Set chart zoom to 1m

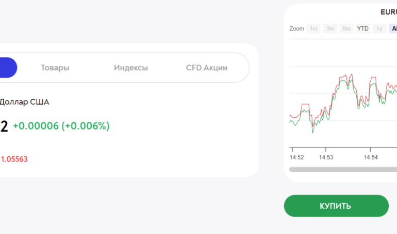point(313,29)
